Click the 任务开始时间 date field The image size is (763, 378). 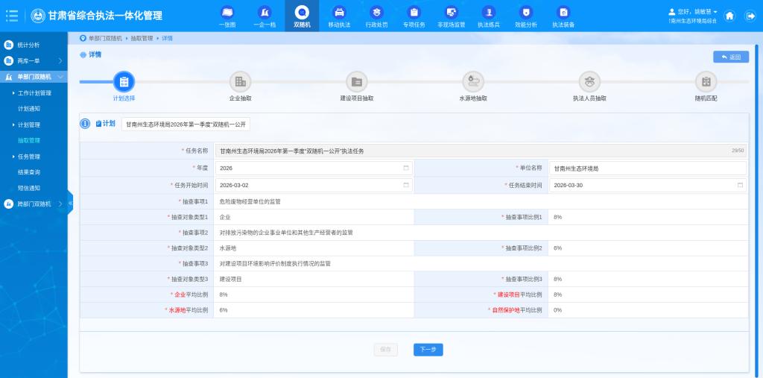click(313, 185)
